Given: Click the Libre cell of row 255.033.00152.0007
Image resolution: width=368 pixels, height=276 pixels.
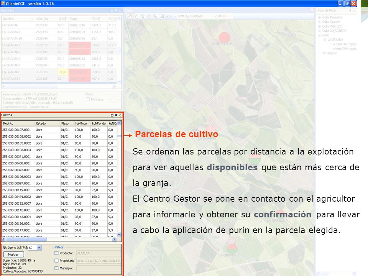Looking at the screenshot, I should pyautogui.click(x=48, y=204).
